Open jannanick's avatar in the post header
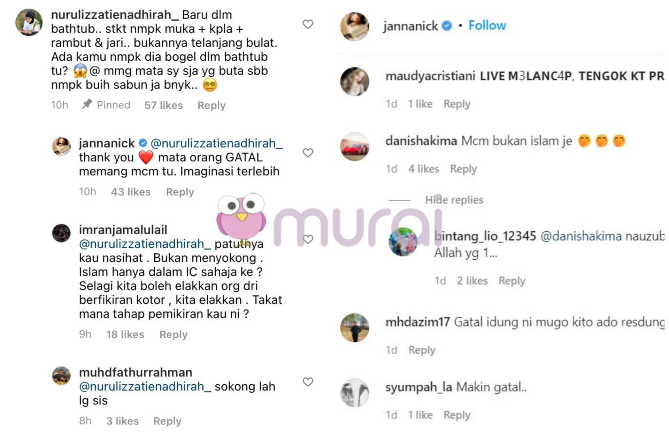669x446 pixels. (x=355, y=26)
